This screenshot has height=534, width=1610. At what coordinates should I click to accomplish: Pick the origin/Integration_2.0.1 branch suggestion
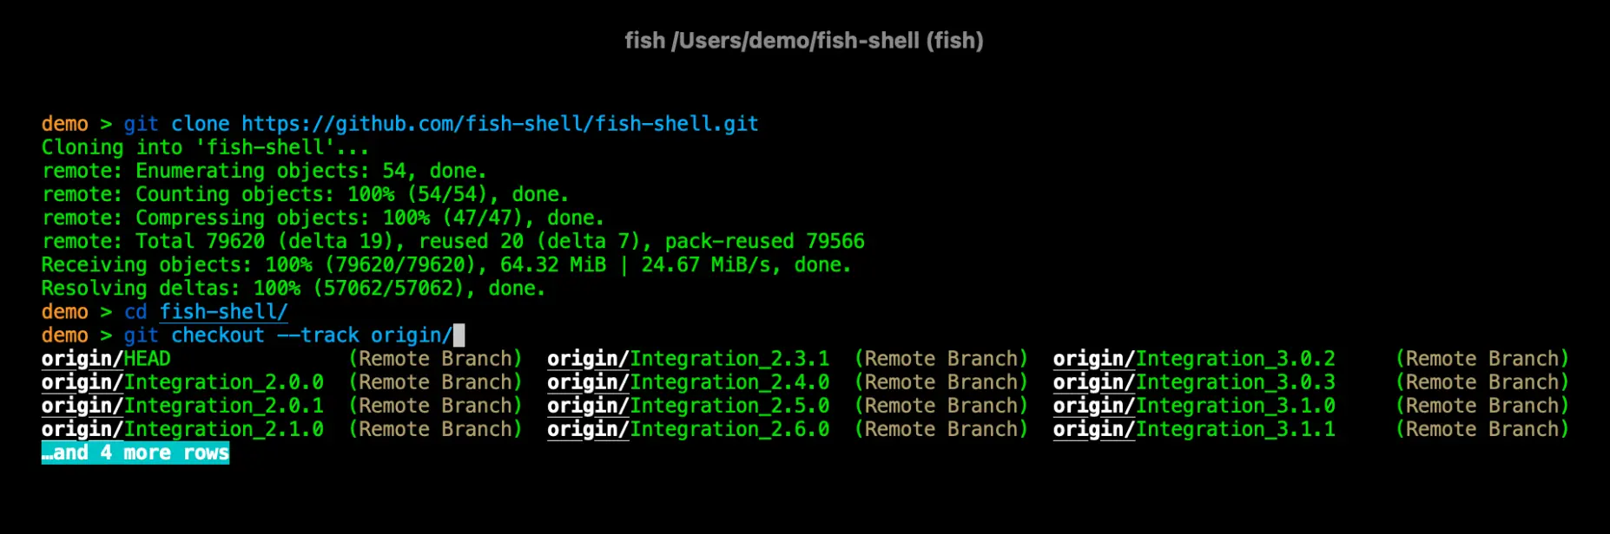coord(182,406)
